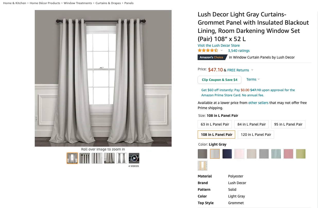Select 63 in L Panel Pair size
This screenshot has width=318, height=208.
(215, 124)
